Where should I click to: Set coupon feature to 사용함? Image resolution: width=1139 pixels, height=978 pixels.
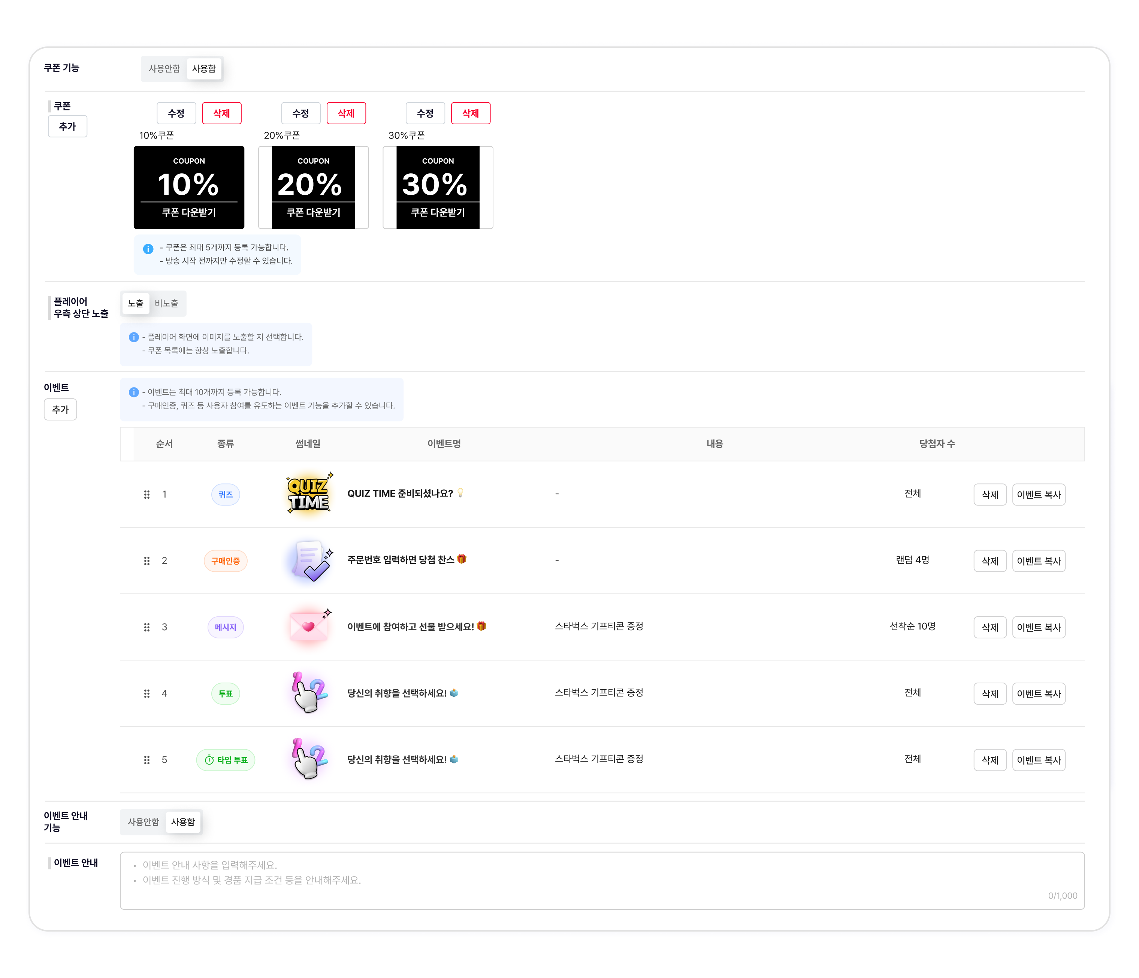pos(204,69)
